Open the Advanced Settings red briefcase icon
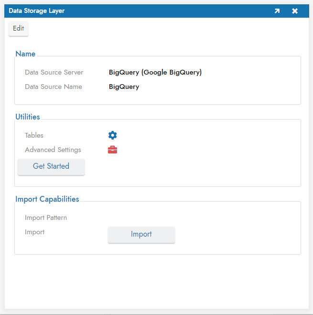This screenshot has height=315, width=313. (x=112, y=150)
